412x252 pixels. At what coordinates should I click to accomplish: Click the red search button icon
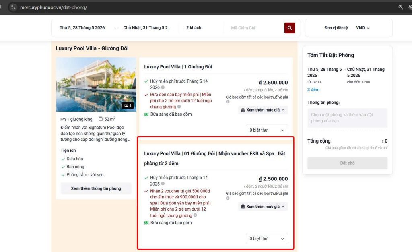[290, 28]
